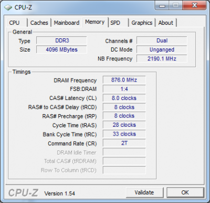Show the Graphics tab

coord(142,23)
